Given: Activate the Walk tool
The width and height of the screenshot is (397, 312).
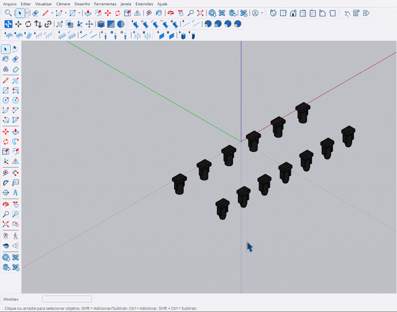Looking at the screenshot, I should [x=15, y=236].
